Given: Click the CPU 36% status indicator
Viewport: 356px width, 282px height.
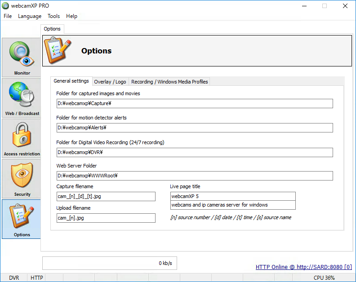Looking at the screenshot, I should point(324,278).
